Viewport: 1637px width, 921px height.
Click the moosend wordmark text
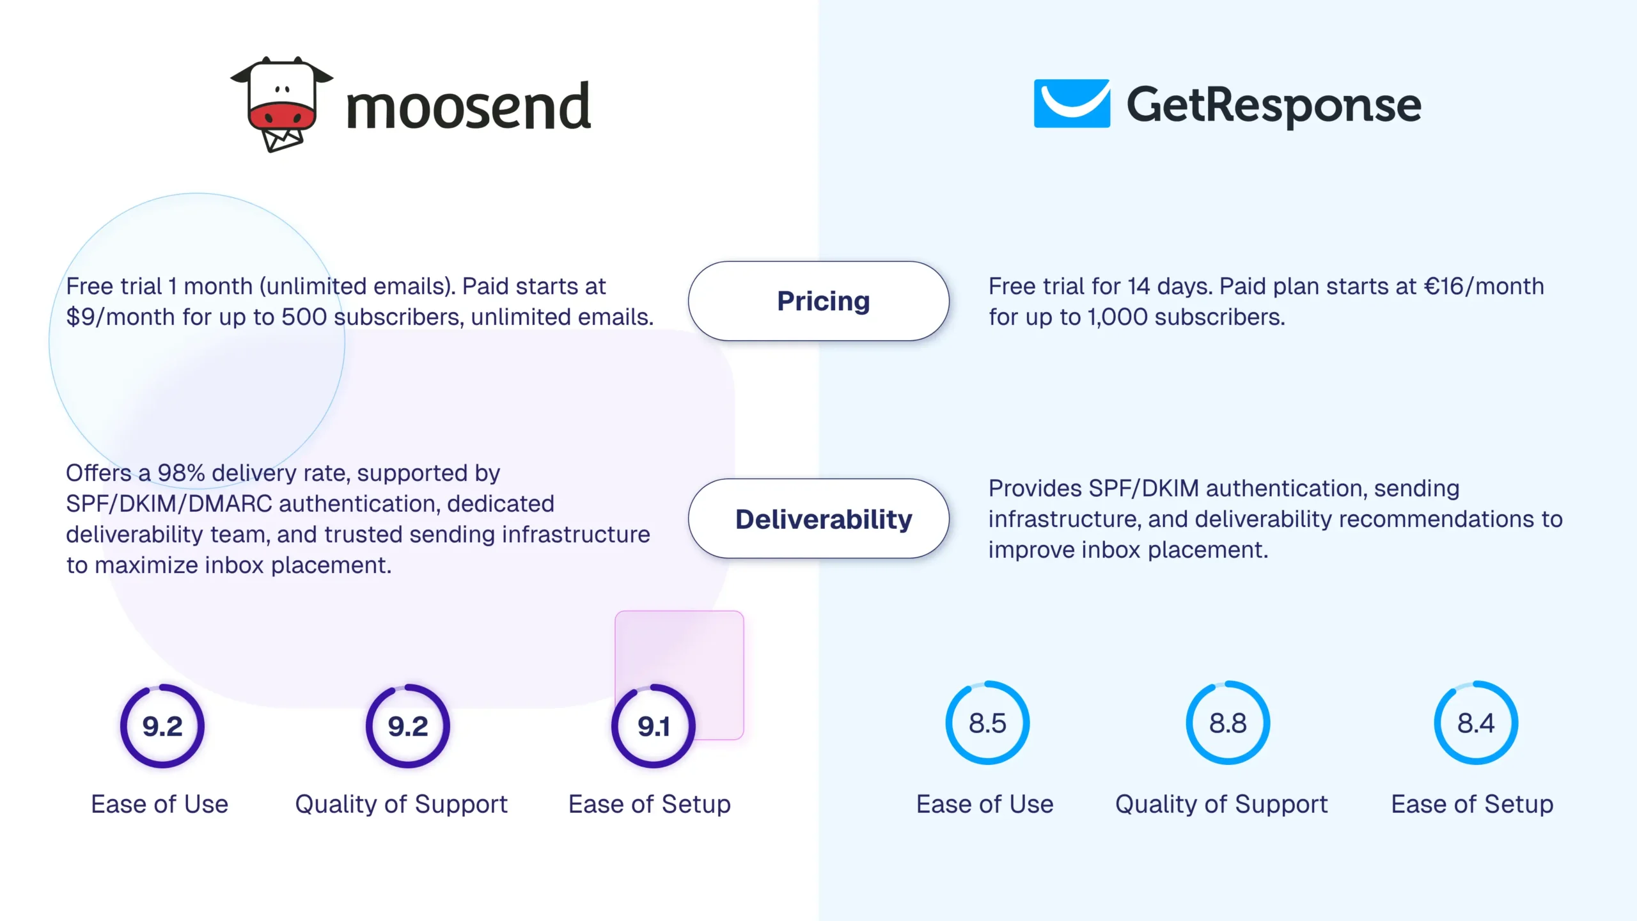tap(468, 107)
